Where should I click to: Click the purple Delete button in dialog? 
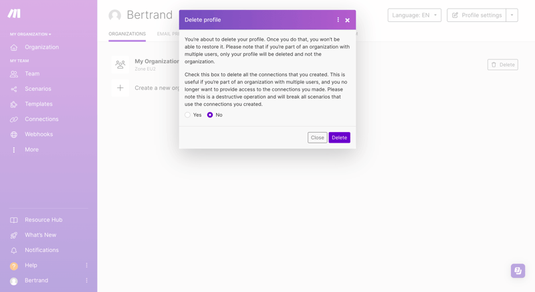click(339, 137)
